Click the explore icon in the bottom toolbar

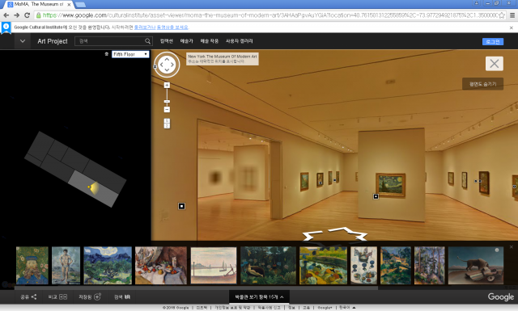(x=127, y=297)
